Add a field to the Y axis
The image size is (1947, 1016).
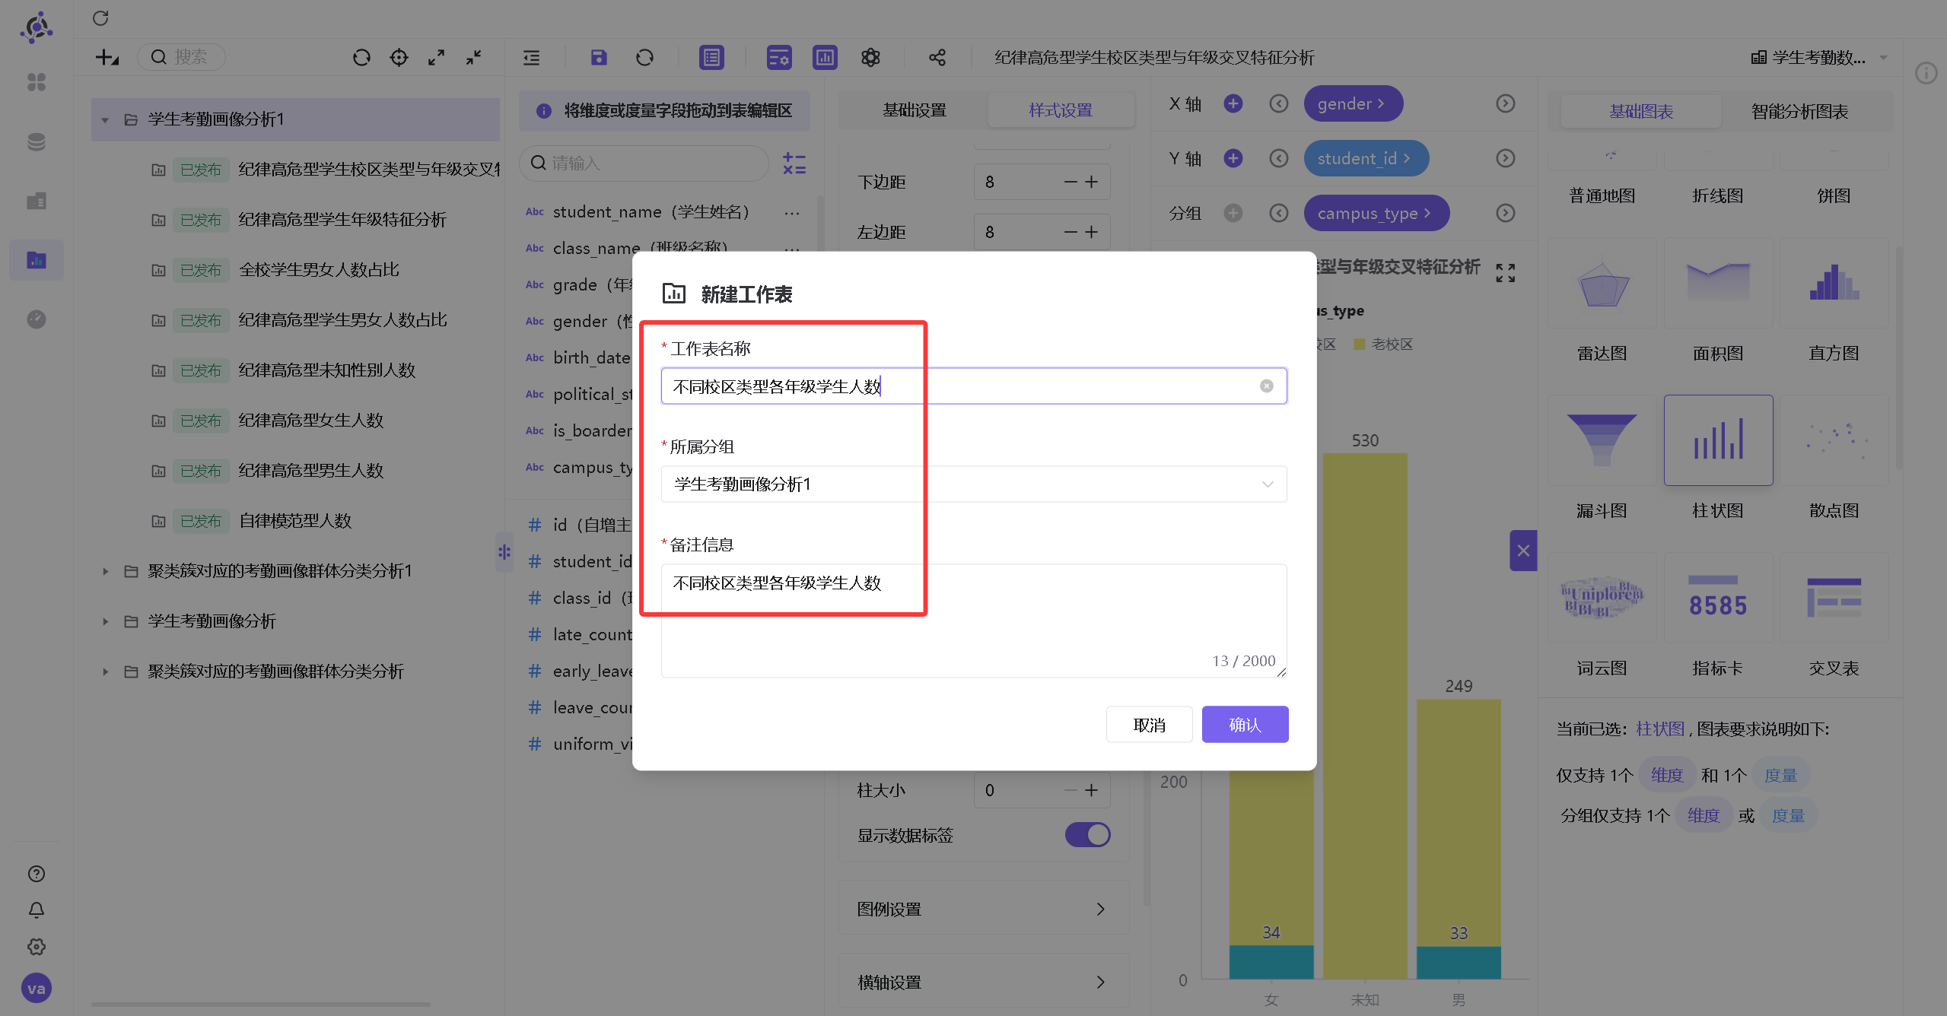(1233, 158)
